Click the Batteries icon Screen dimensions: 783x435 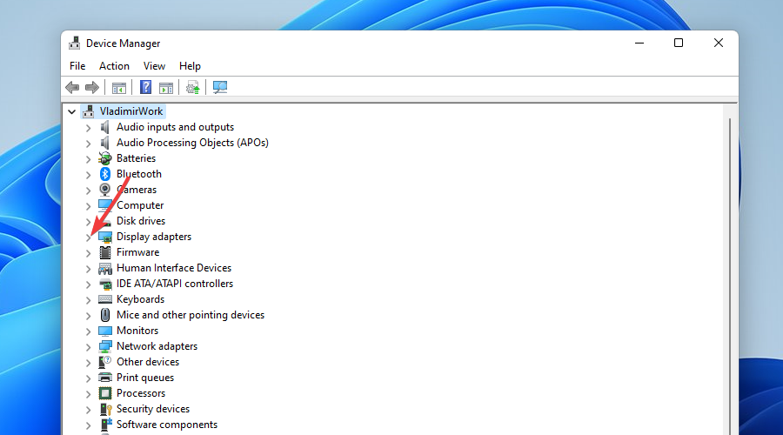click(105, 158)
